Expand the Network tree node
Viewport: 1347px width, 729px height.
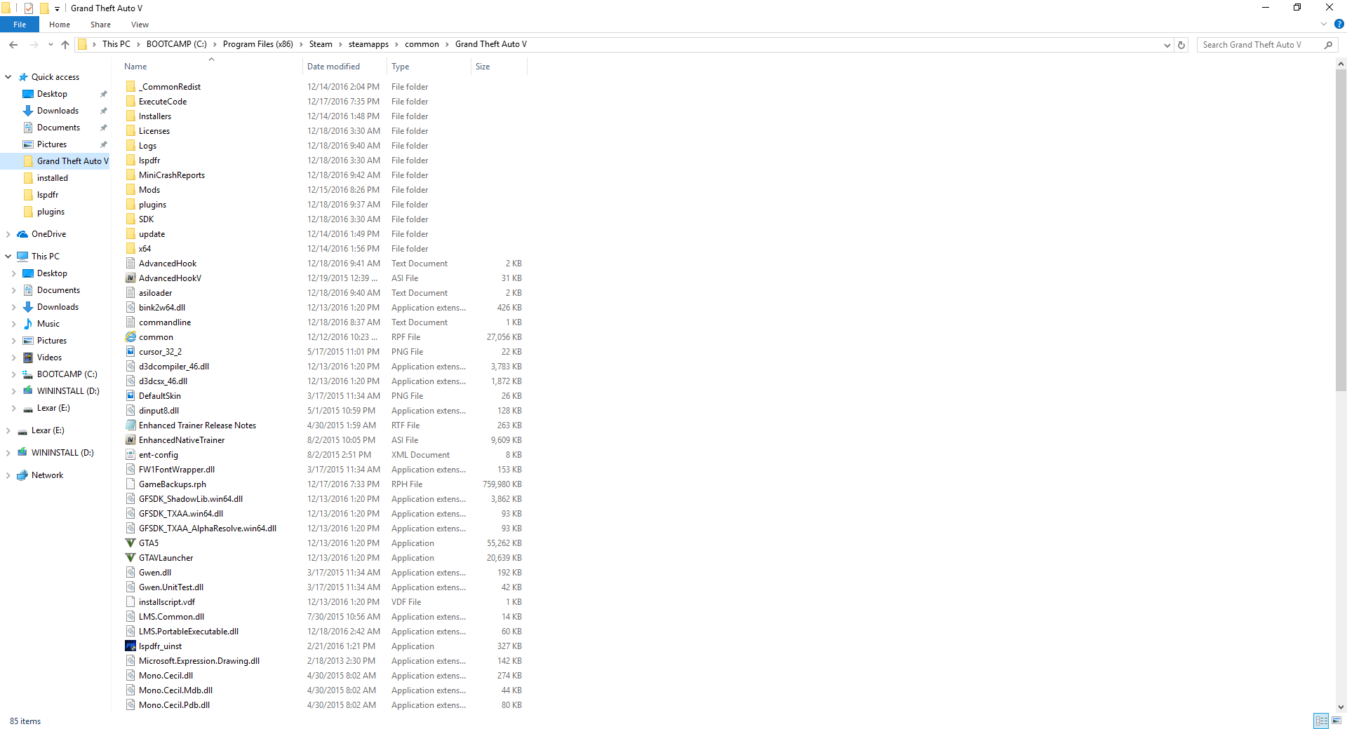[x=8, y=475]
